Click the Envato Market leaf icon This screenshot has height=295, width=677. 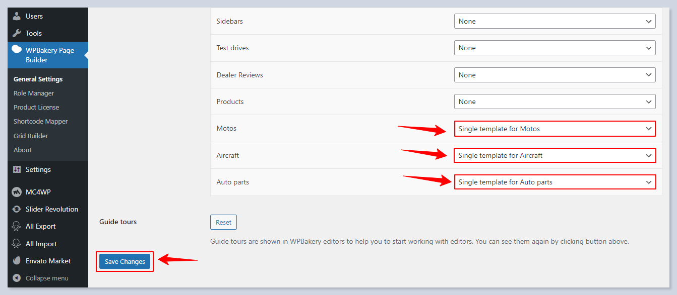(x=17, y=261)
